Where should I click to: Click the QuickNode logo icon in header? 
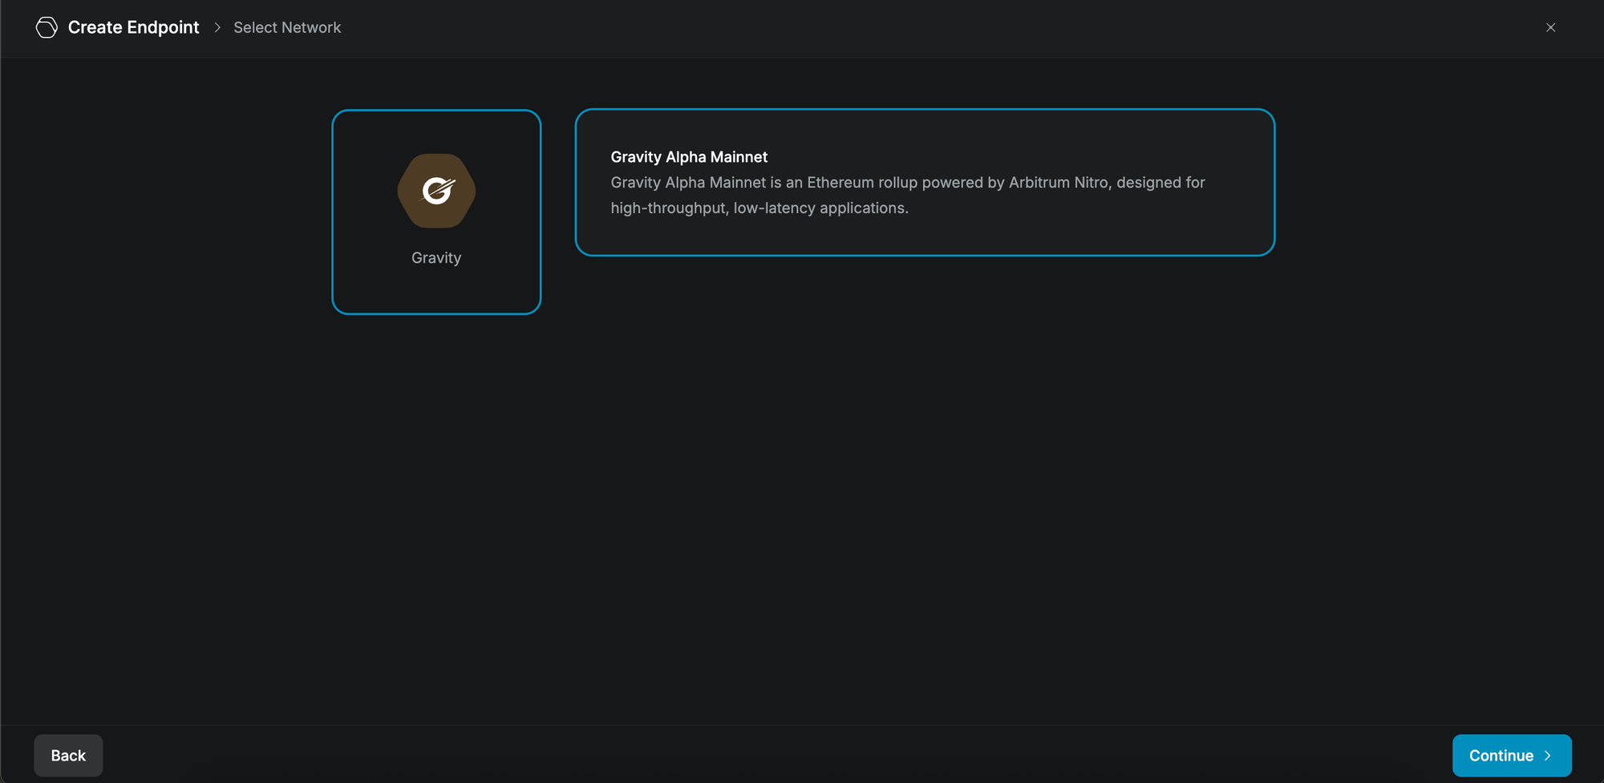[x=47, y=27]
